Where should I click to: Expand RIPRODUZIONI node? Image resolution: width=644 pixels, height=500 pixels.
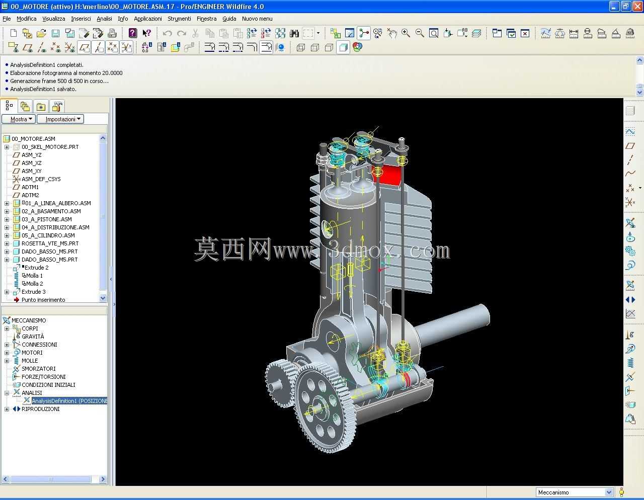(7, 409)
